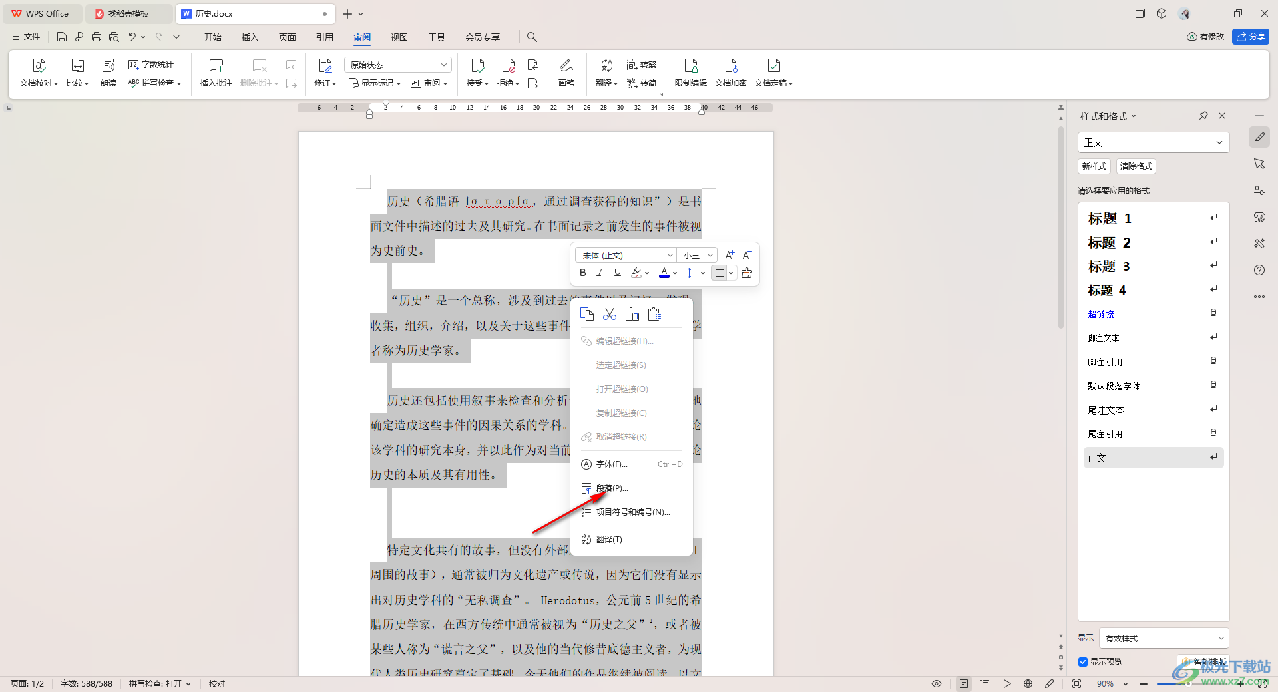This screenshot has width=1278, height=692.
Task: Click the 有修改 status button
Action: click(x=1205, y=37)
